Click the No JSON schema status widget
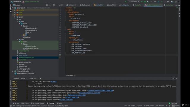The image size is (190, 107). [149, 106]
